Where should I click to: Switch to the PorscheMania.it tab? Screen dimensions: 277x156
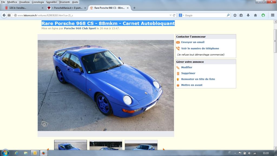click(66, 8)
